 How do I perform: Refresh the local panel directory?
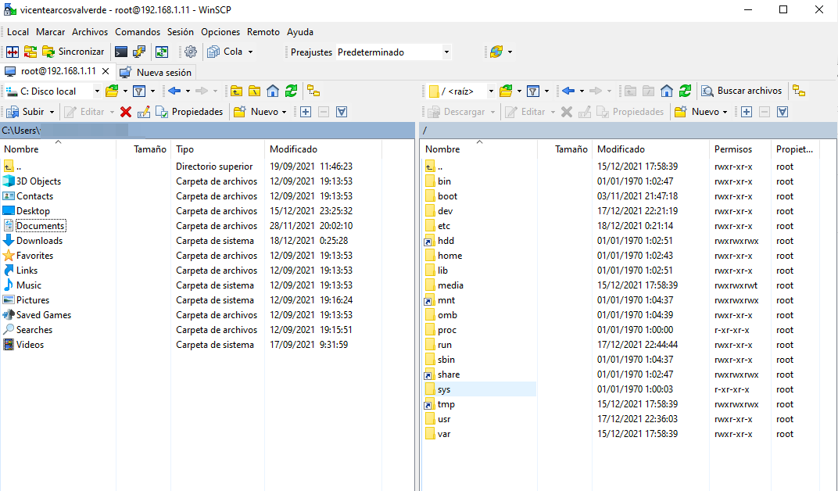pyautogui.click(x=291, y=91)
